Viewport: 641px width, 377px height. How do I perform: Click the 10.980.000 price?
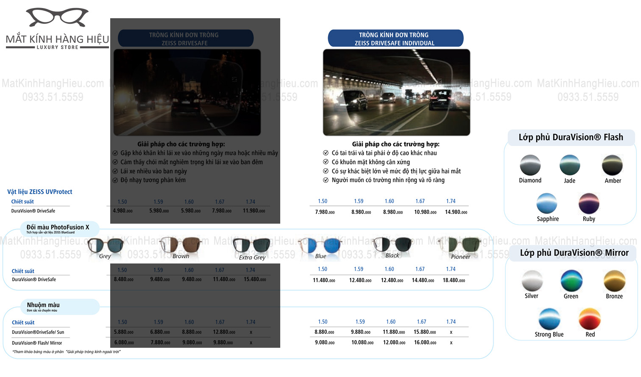click(425, 212)
